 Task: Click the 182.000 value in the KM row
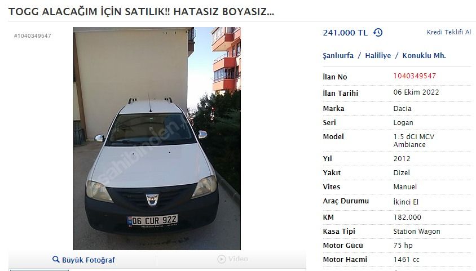[x=407, y=217]
